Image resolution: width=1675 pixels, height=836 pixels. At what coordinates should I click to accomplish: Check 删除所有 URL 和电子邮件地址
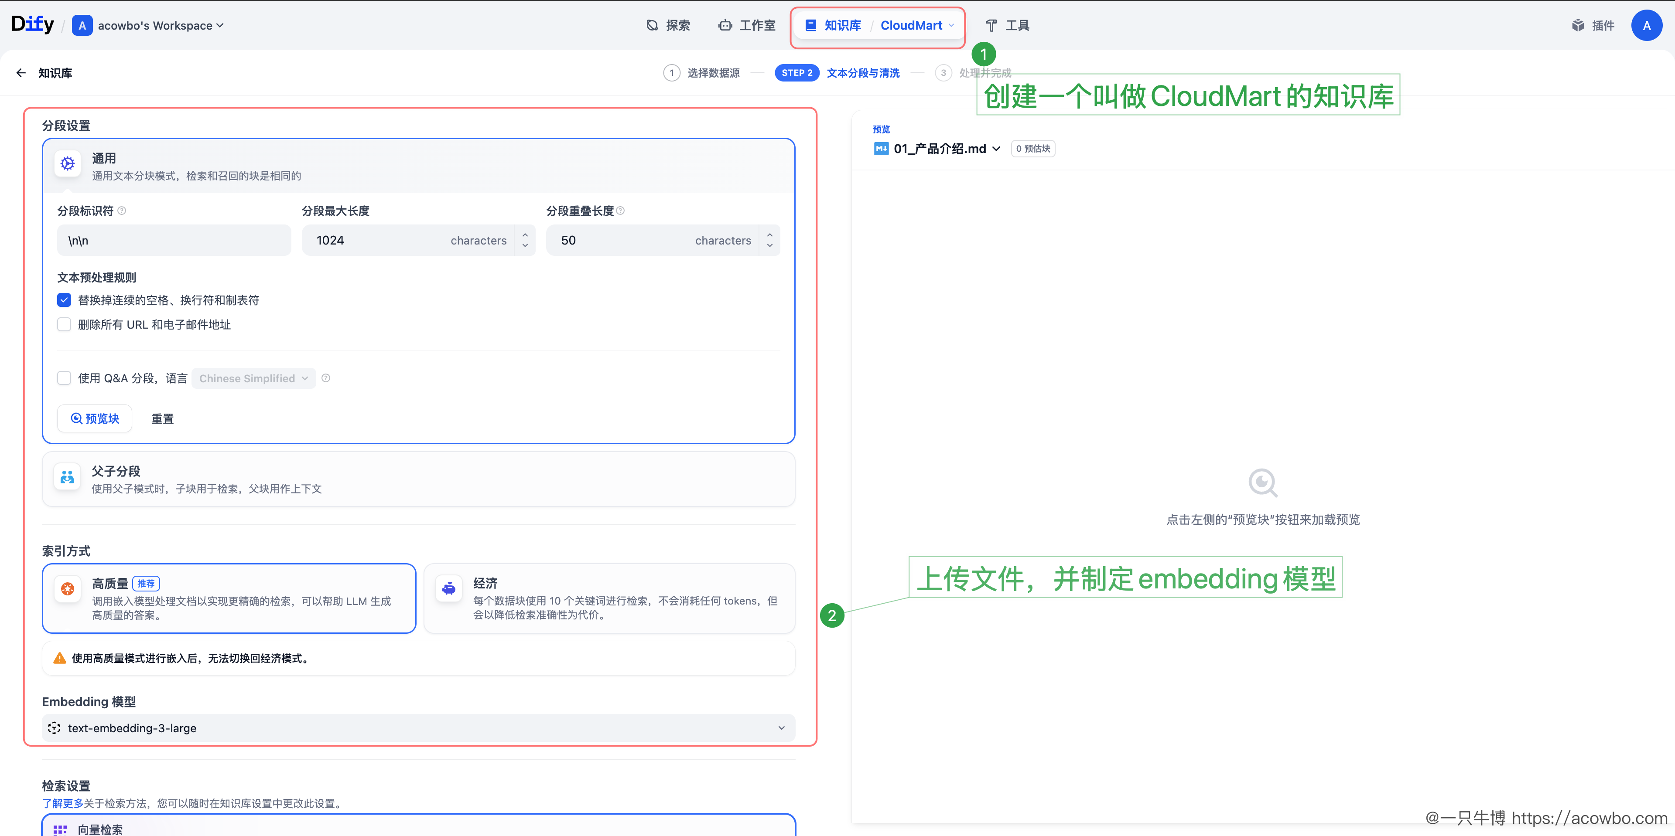point(64,324)
